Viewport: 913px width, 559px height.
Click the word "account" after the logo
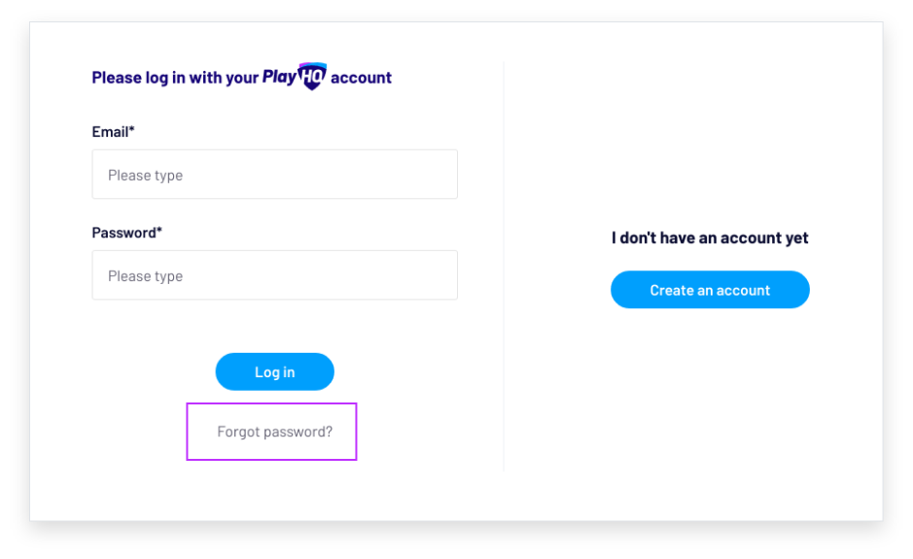tap(361, 78)
